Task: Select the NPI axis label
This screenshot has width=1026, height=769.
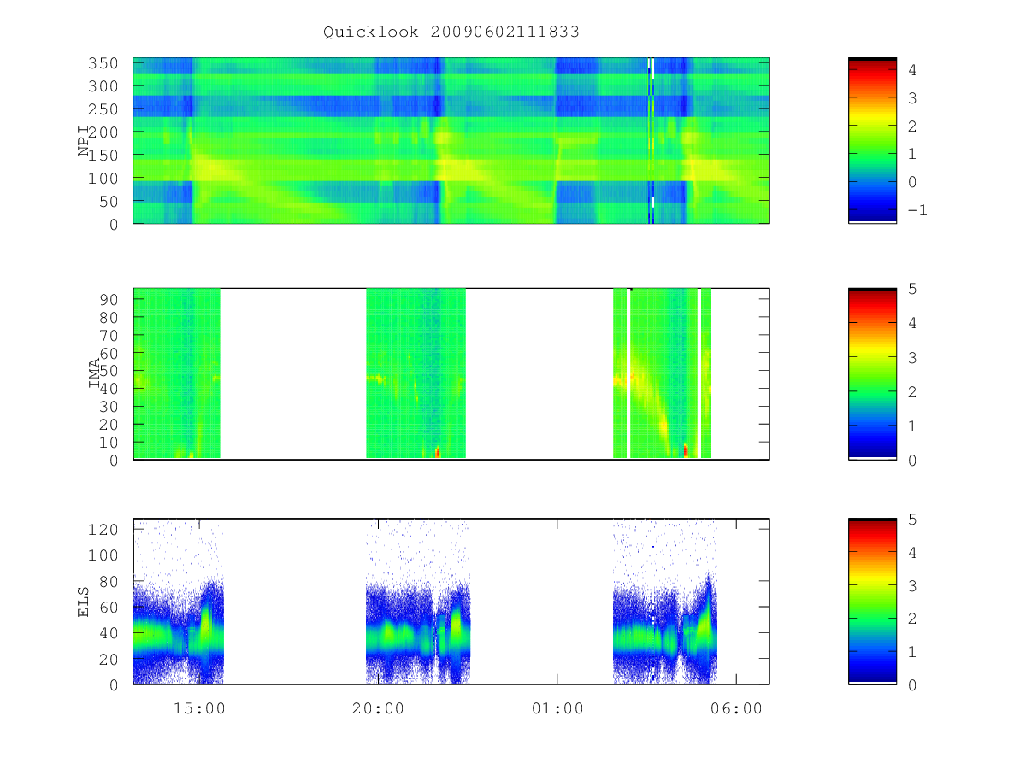Action: [84, 140]
